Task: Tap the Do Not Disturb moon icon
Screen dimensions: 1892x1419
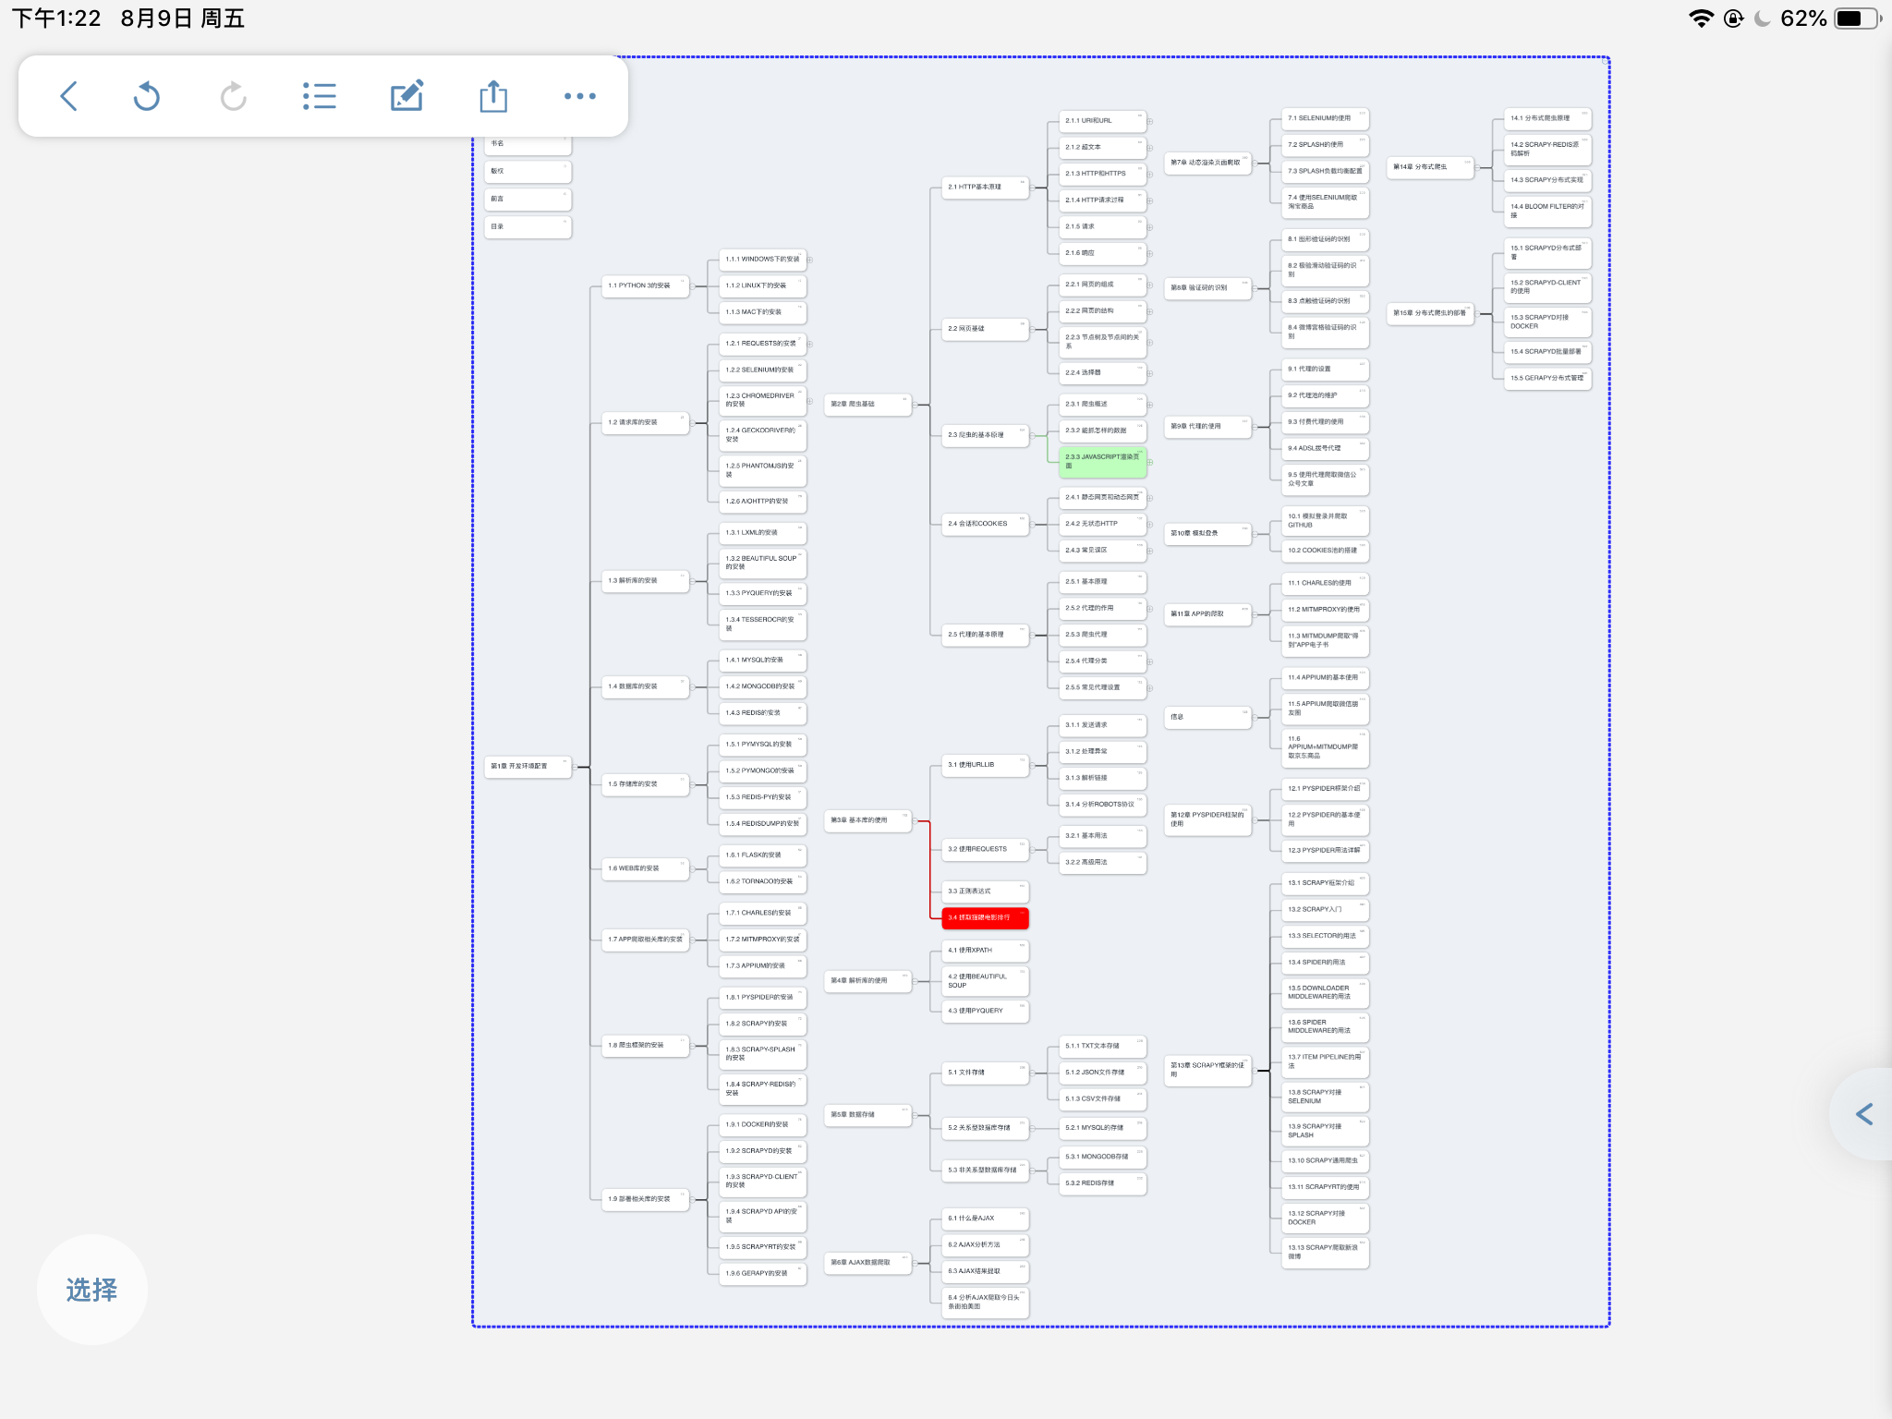Action: 1762,18
